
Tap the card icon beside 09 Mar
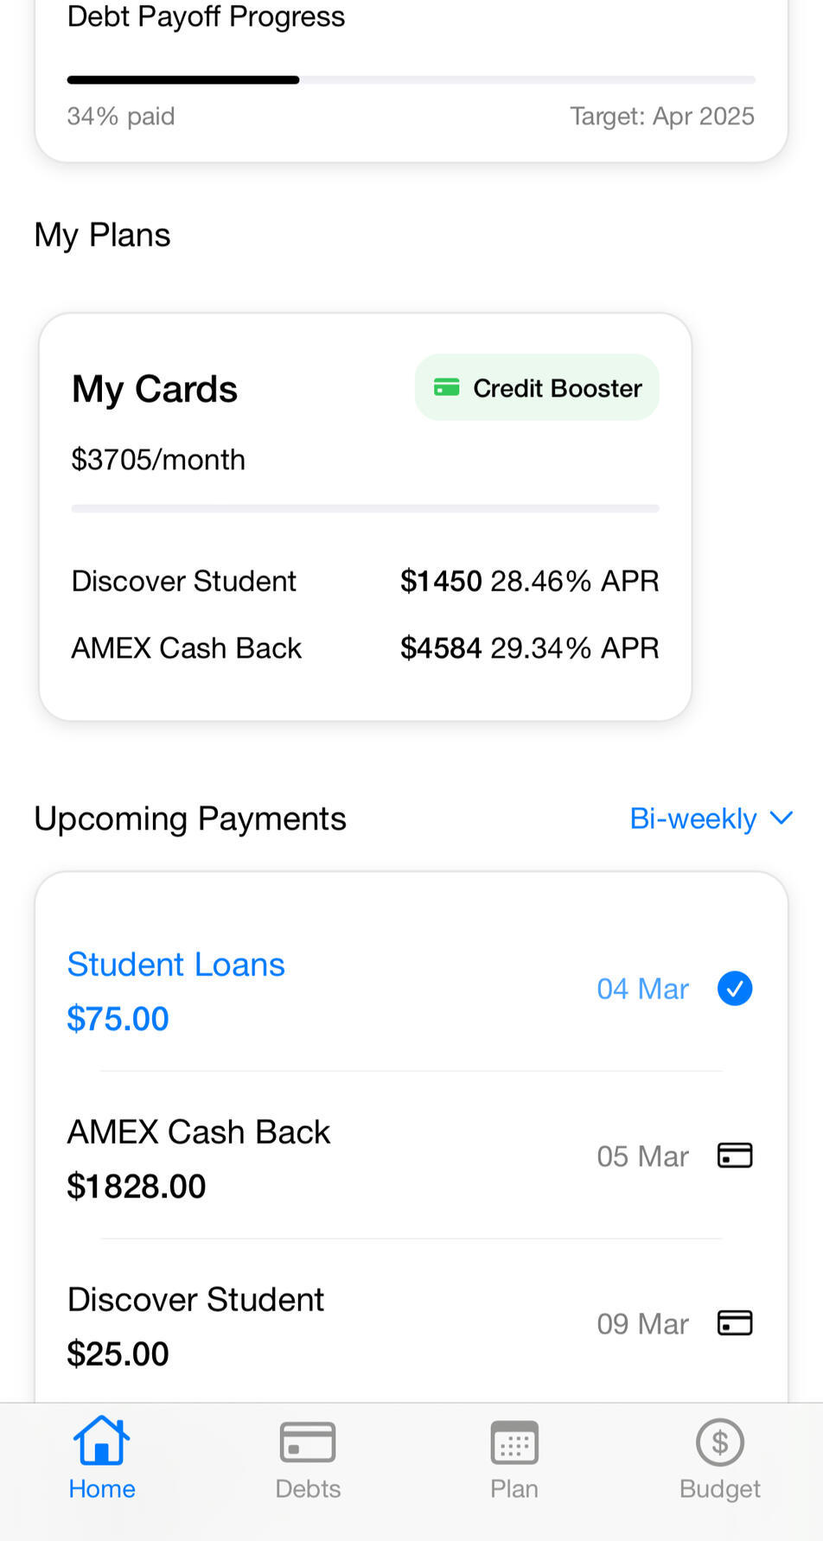[735, 1323]
